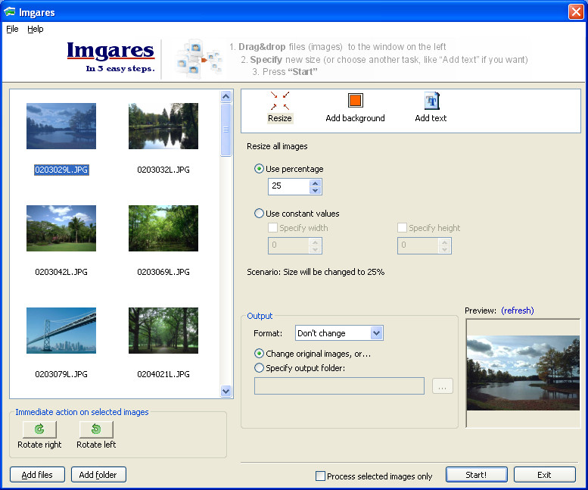Select Change original images option

click(x=259, y=354)
